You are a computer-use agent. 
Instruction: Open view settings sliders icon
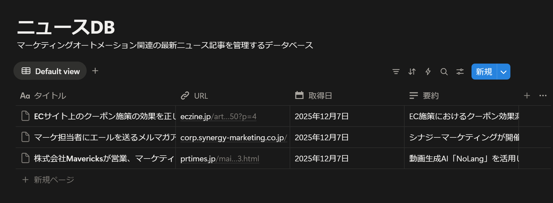point(460,72)
